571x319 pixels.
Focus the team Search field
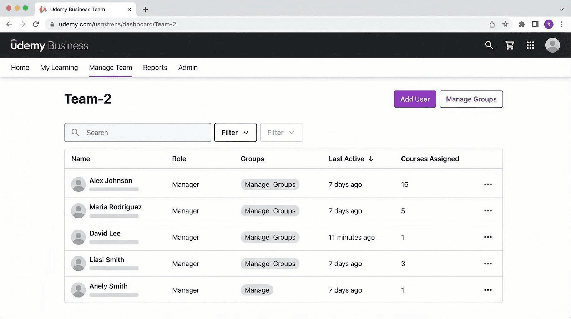tap(143, 133)
